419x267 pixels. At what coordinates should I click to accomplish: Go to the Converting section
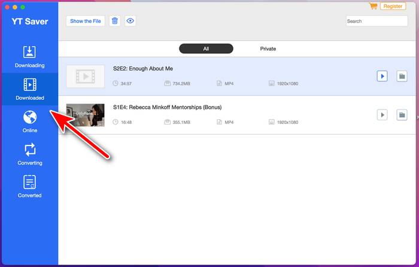[x=30, y=154]
